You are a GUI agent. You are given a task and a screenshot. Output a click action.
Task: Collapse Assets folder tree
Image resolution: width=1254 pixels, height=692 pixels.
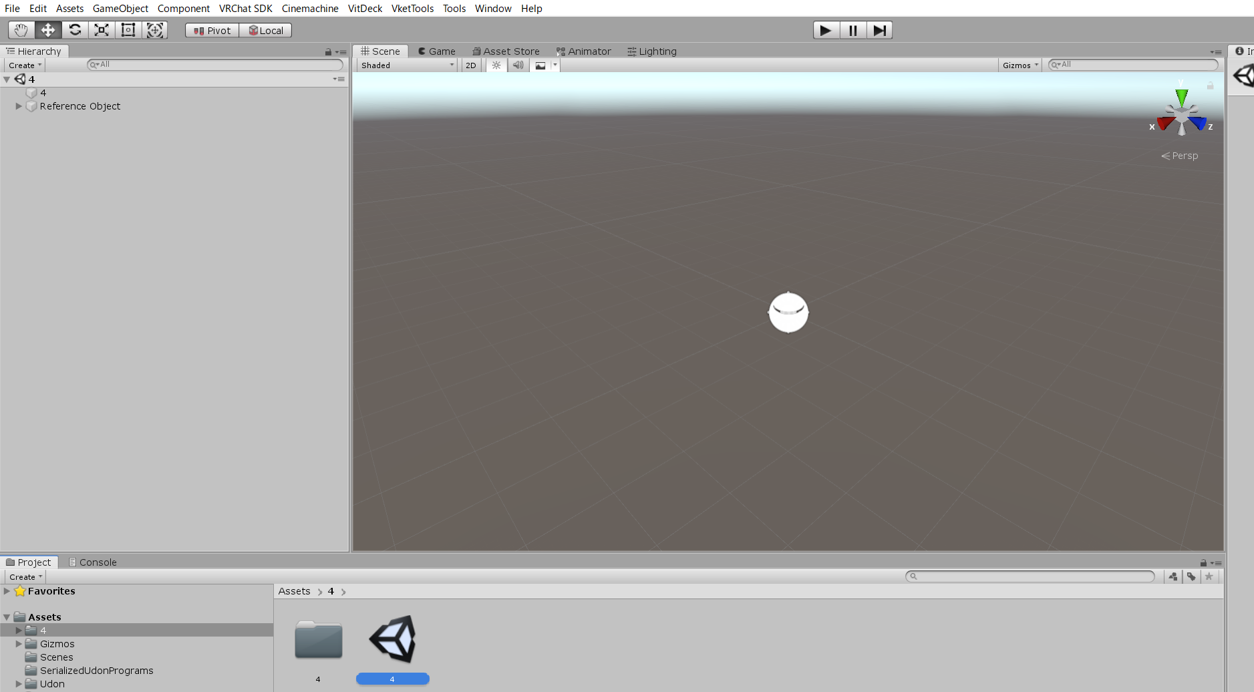coord(7,617)
